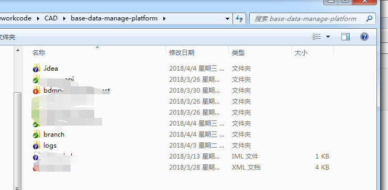Select the bdmp folder with red error badge

click(x=37, y=90)
